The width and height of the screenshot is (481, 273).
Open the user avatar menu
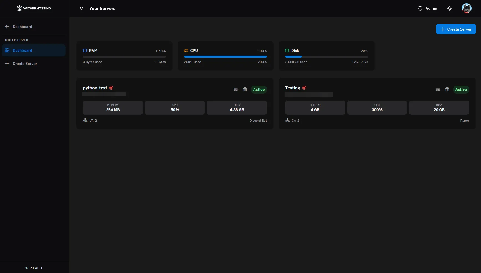467,8
